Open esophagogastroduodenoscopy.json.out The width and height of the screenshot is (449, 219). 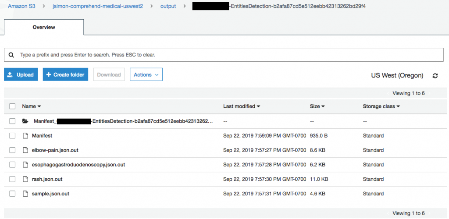pos(78,165)
